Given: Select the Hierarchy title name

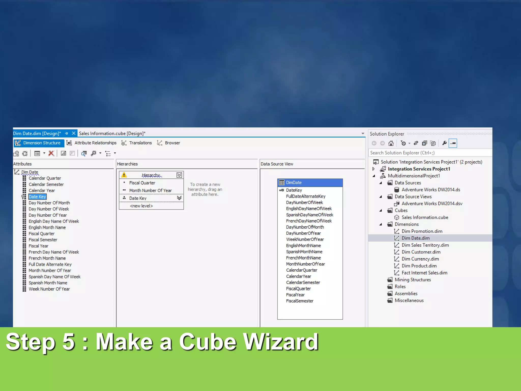Looking at the screenshot, I should [x=151, y=175].
